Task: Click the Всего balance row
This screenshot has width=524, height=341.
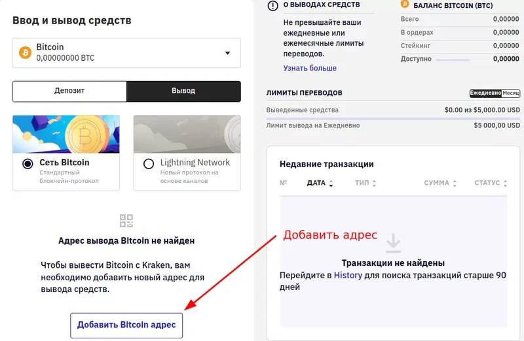Action: [x=460, y=20]
